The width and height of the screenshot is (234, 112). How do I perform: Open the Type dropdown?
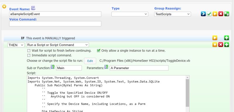tap(130, 14)
